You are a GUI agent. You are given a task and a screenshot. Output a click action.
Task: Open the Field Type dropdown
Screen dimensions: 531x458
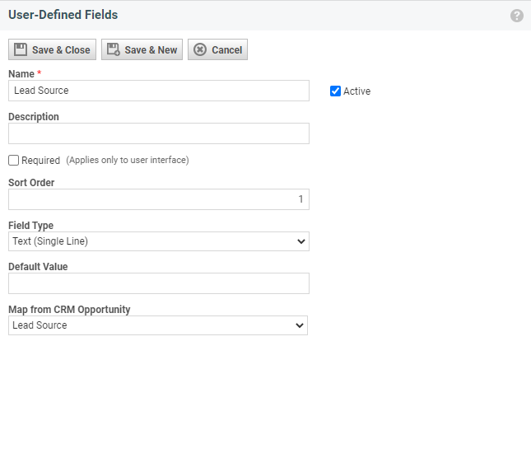156,241
